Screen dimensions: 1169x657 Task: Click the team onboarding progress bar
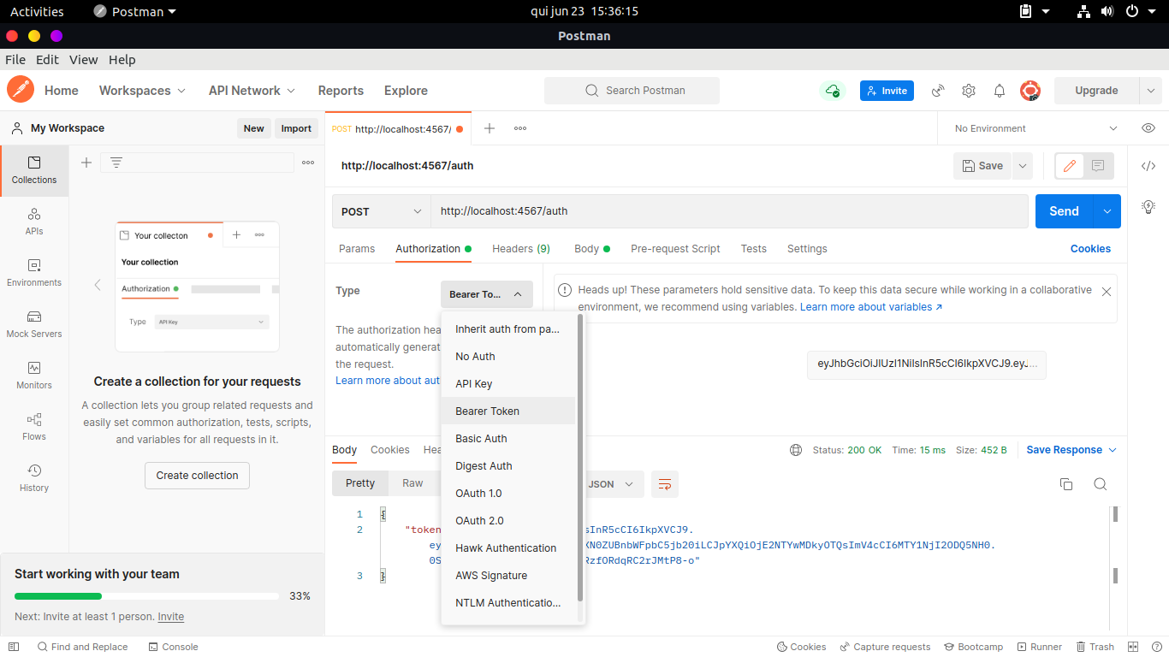point(146,596)
